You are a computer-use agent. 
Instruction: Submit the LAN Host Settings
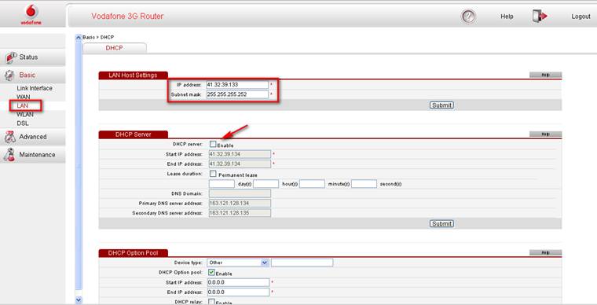click(441, 105)
